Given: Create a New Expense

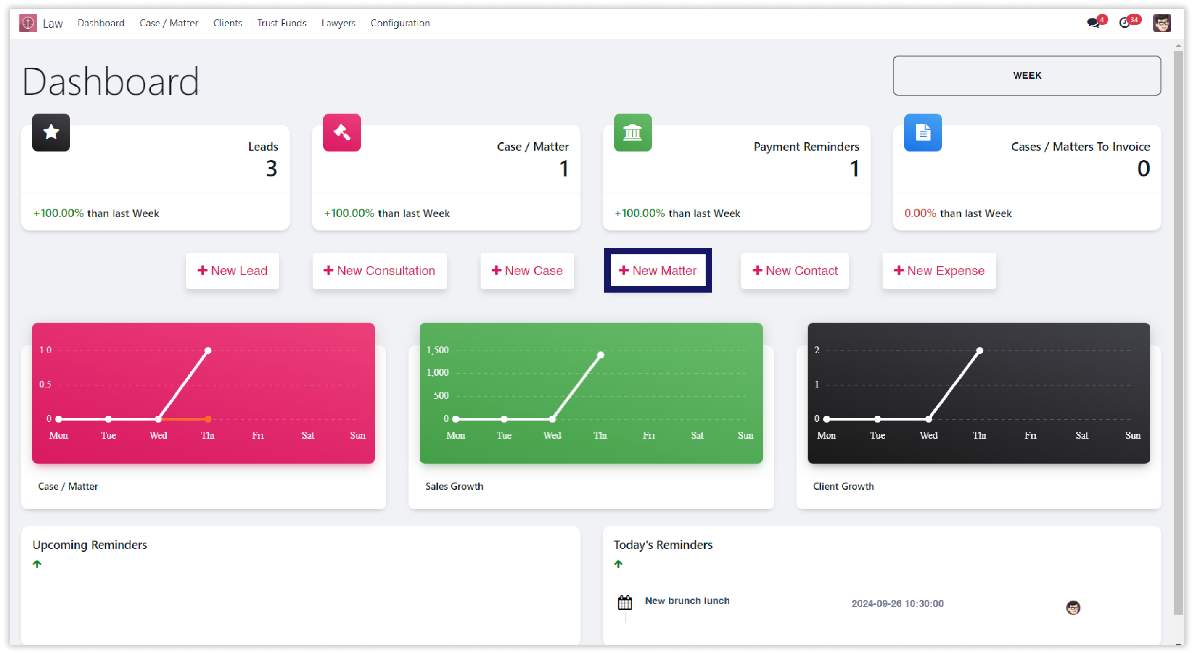Looking at the screenshot, I should [x=939, y=271].
